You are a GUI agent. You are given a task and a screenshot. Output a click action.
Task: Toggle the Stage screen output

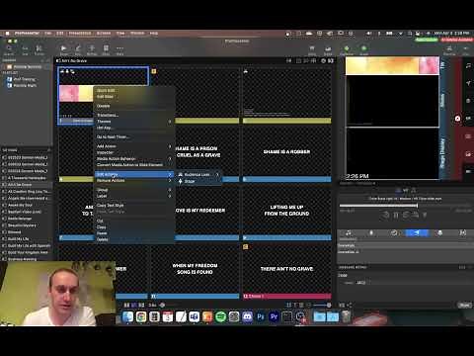(363, 50)
